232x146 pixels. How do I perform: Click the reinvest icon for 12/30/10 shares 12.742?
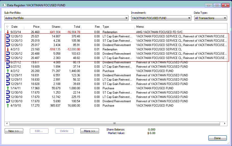click(x=8, y=97)
